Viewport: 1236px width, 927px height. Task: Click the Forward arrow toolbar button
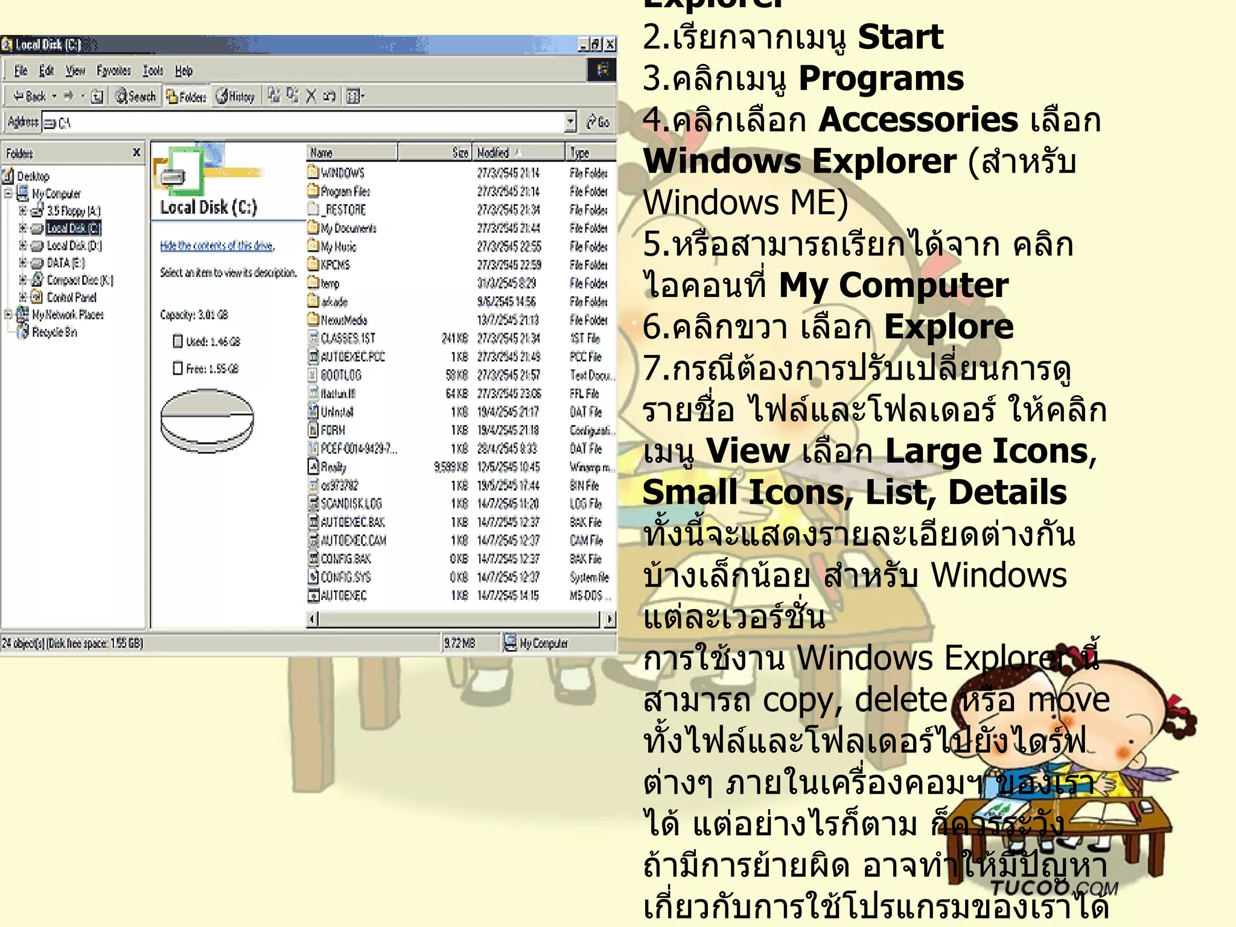pyautogui.click(x=68, y=96)
